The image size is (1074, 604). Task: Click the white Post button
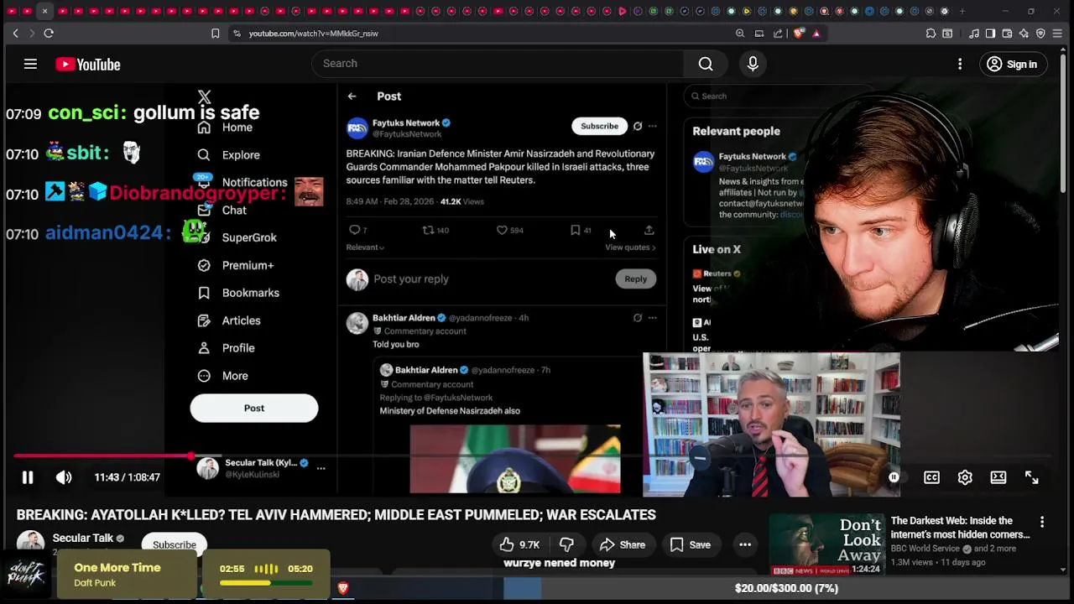[x=254, y=408]
